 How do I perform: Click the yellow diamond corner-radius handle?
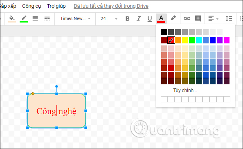[33, 93]
